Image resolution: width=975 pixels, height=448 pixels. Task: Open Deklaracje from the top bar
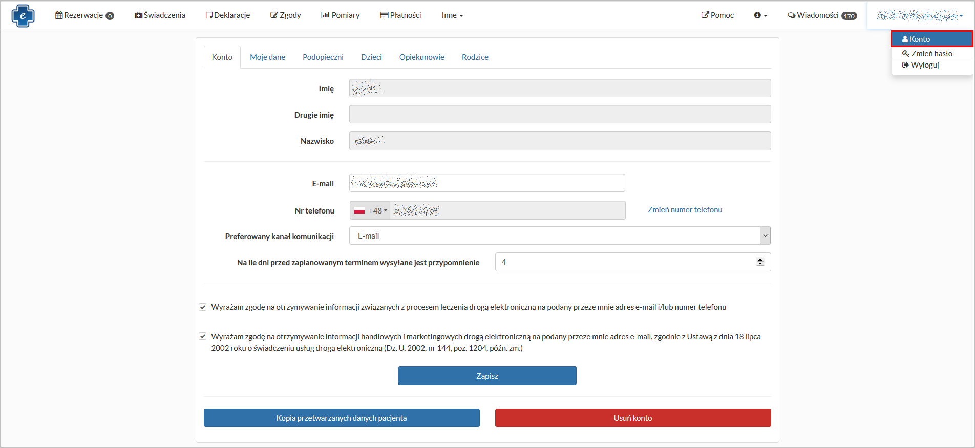click(x=228, y=15)
